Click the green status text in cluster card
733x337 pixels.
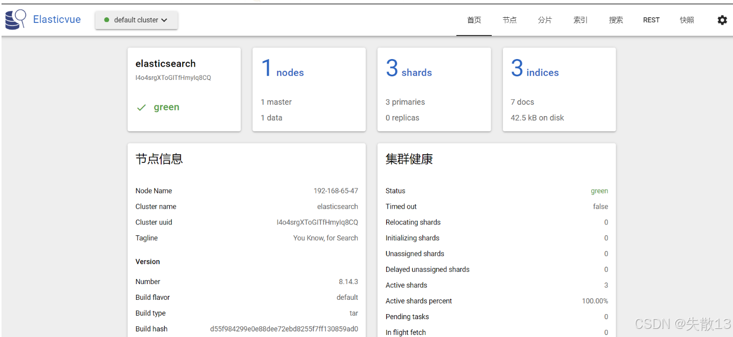166,107
